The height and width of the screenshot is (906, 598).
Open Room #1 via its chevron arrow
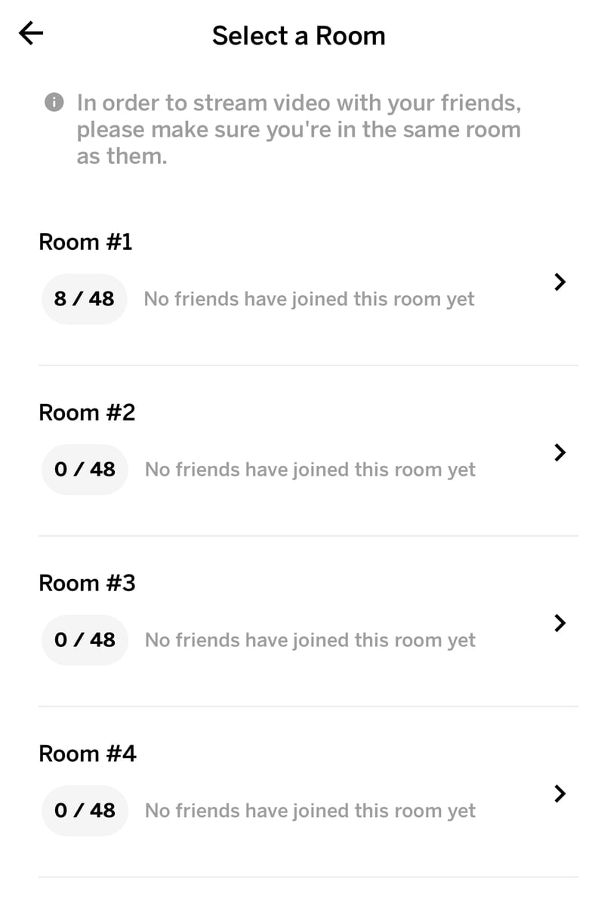pyautogui.click(x=559, y=282)
